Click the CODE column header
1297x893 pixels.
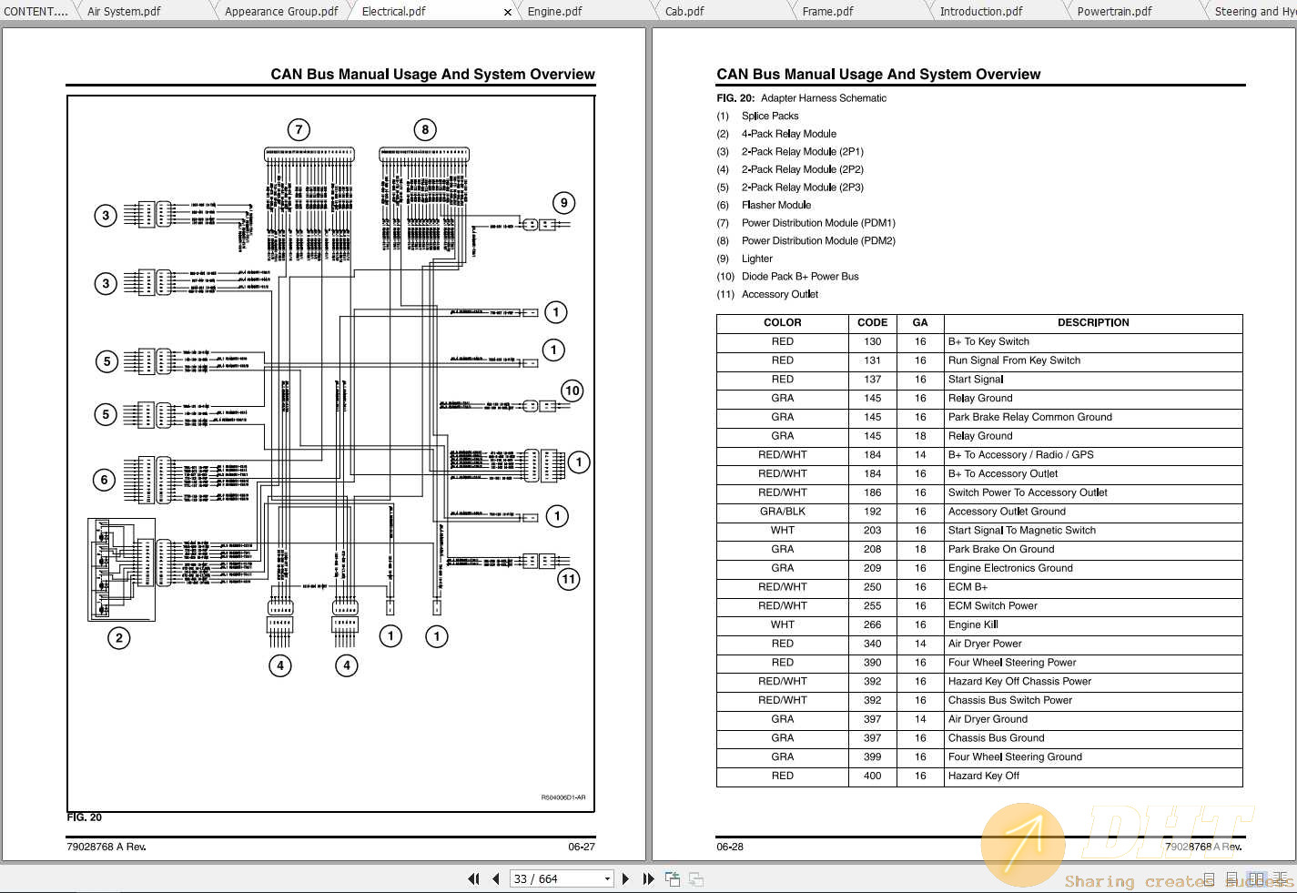click(x=872, y=322)
